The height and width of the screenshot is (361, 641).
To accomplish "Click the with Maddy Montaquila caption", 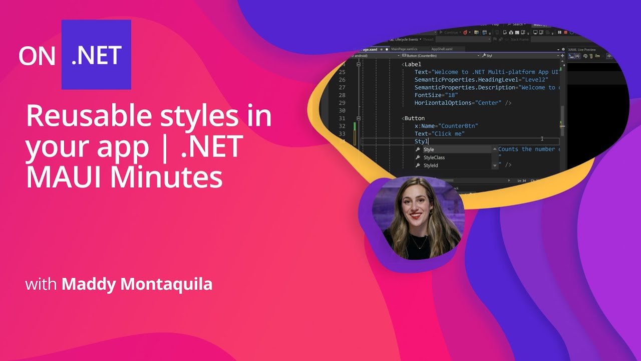I will pos(119,284).
